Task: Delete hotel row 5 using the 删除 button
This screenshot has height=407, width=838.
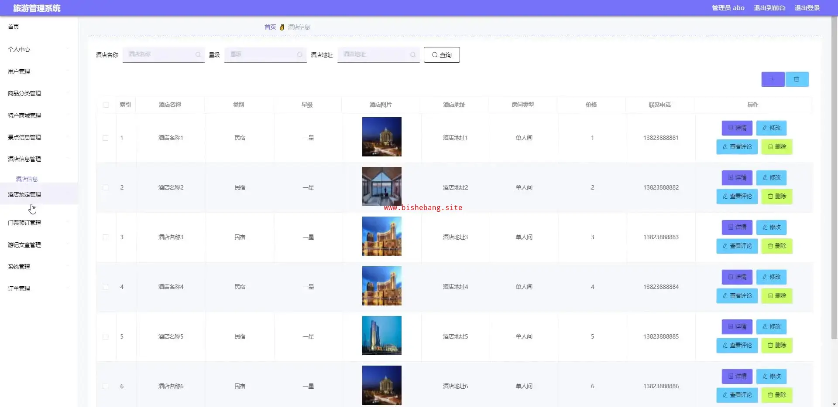Action: [776, 346]
